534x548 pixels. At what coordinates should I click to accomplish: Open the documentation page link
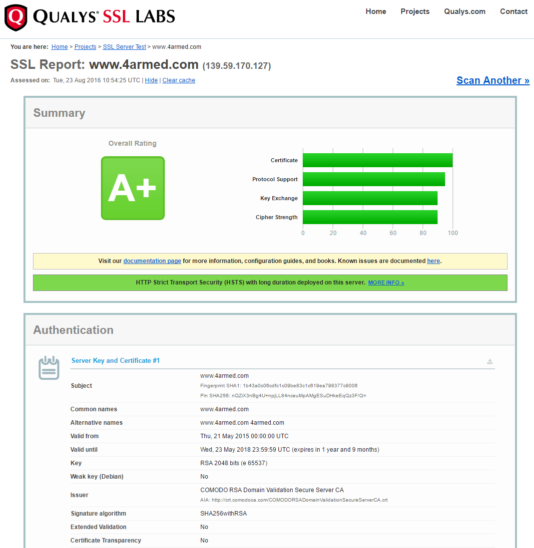152,261
